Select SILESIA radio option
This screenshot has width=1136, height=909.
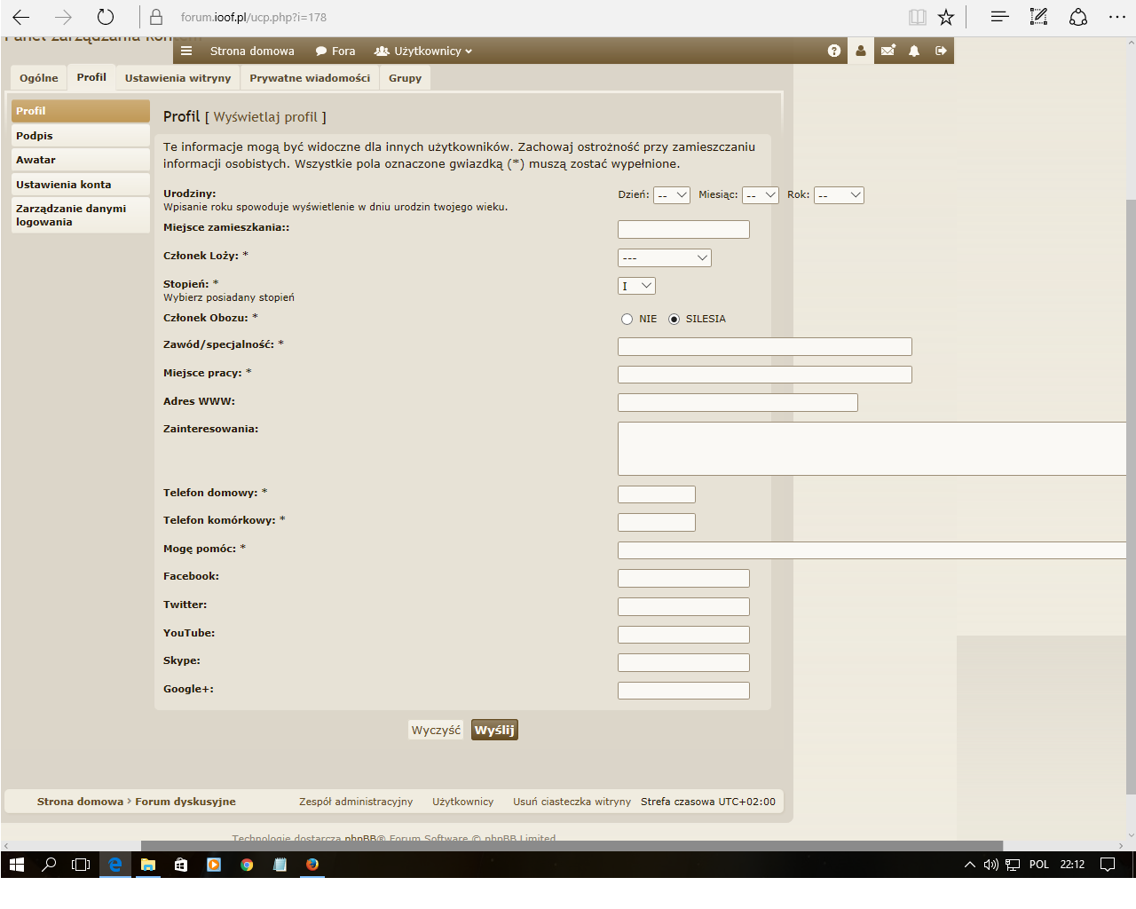coord(674,320)
